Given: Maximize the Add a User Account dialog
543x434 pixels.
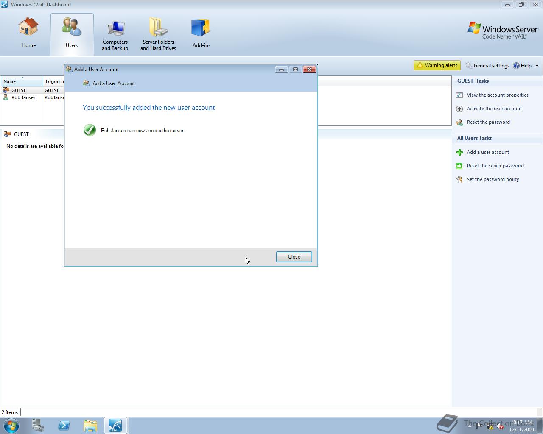Looking at the screenshot, I should click(x=295, y=69).
